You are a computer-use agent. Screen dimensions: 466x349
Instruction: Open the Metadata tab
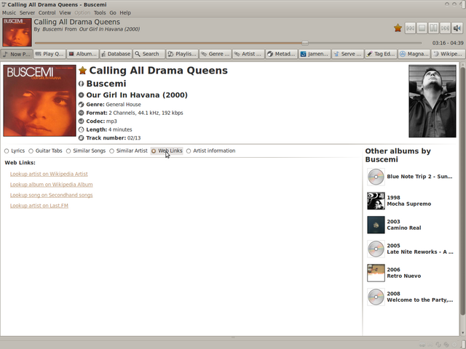click(282, 54)
